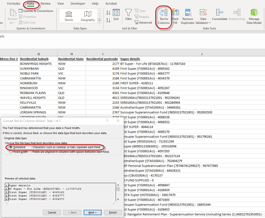This screenshot has height=218, width=265.
Task: Select cell BONNYRIGG HEIGHTS
Action: [x=39, y=64]
